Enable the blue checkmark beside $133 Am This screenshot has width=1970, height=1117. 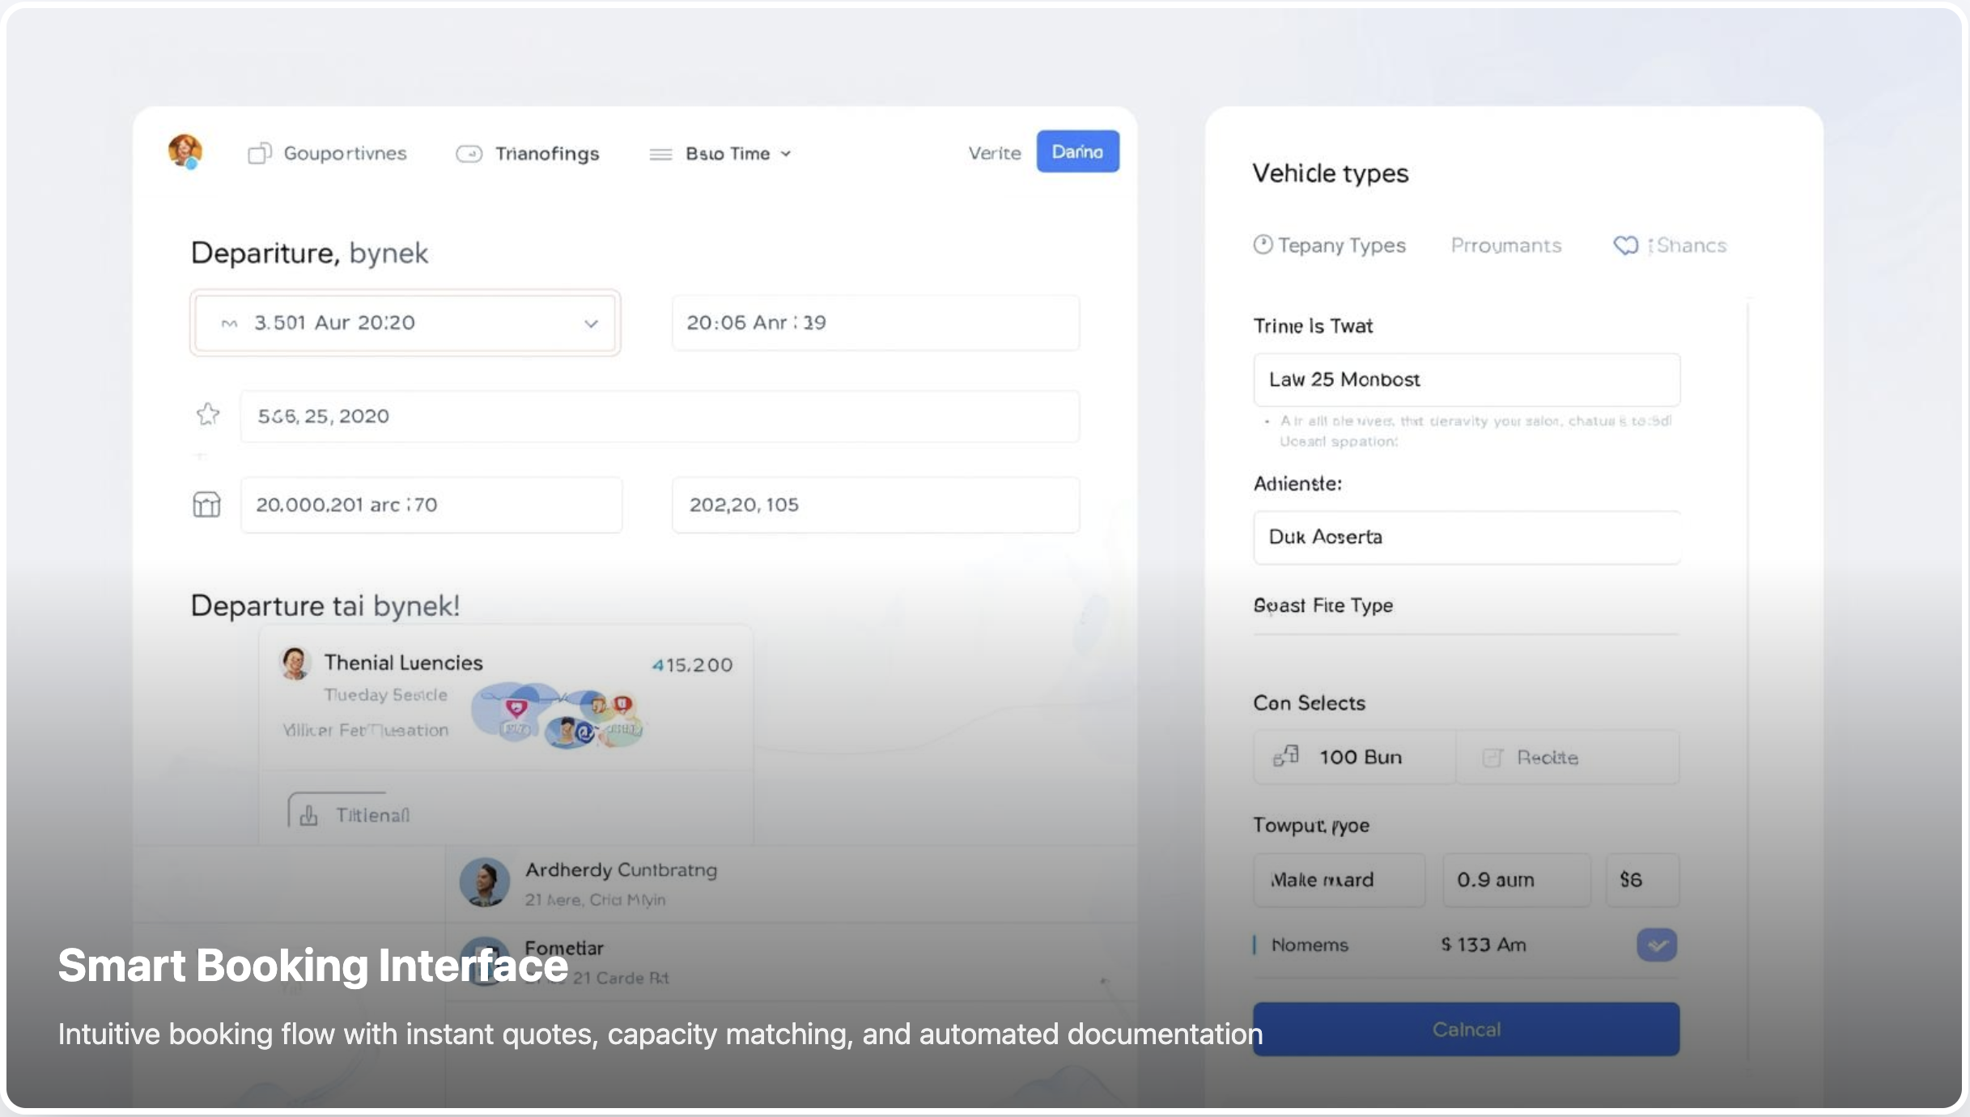1657,945
